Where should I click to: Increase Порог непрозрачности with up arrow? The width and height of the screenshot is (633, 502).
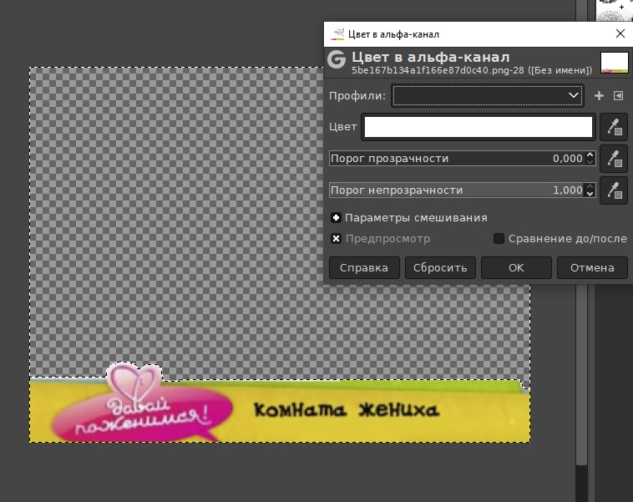[x=590, y=186]
